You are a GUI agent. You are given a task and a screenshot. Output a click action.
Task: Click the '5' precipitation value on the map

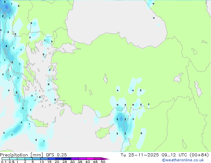(x=6, y=46)
